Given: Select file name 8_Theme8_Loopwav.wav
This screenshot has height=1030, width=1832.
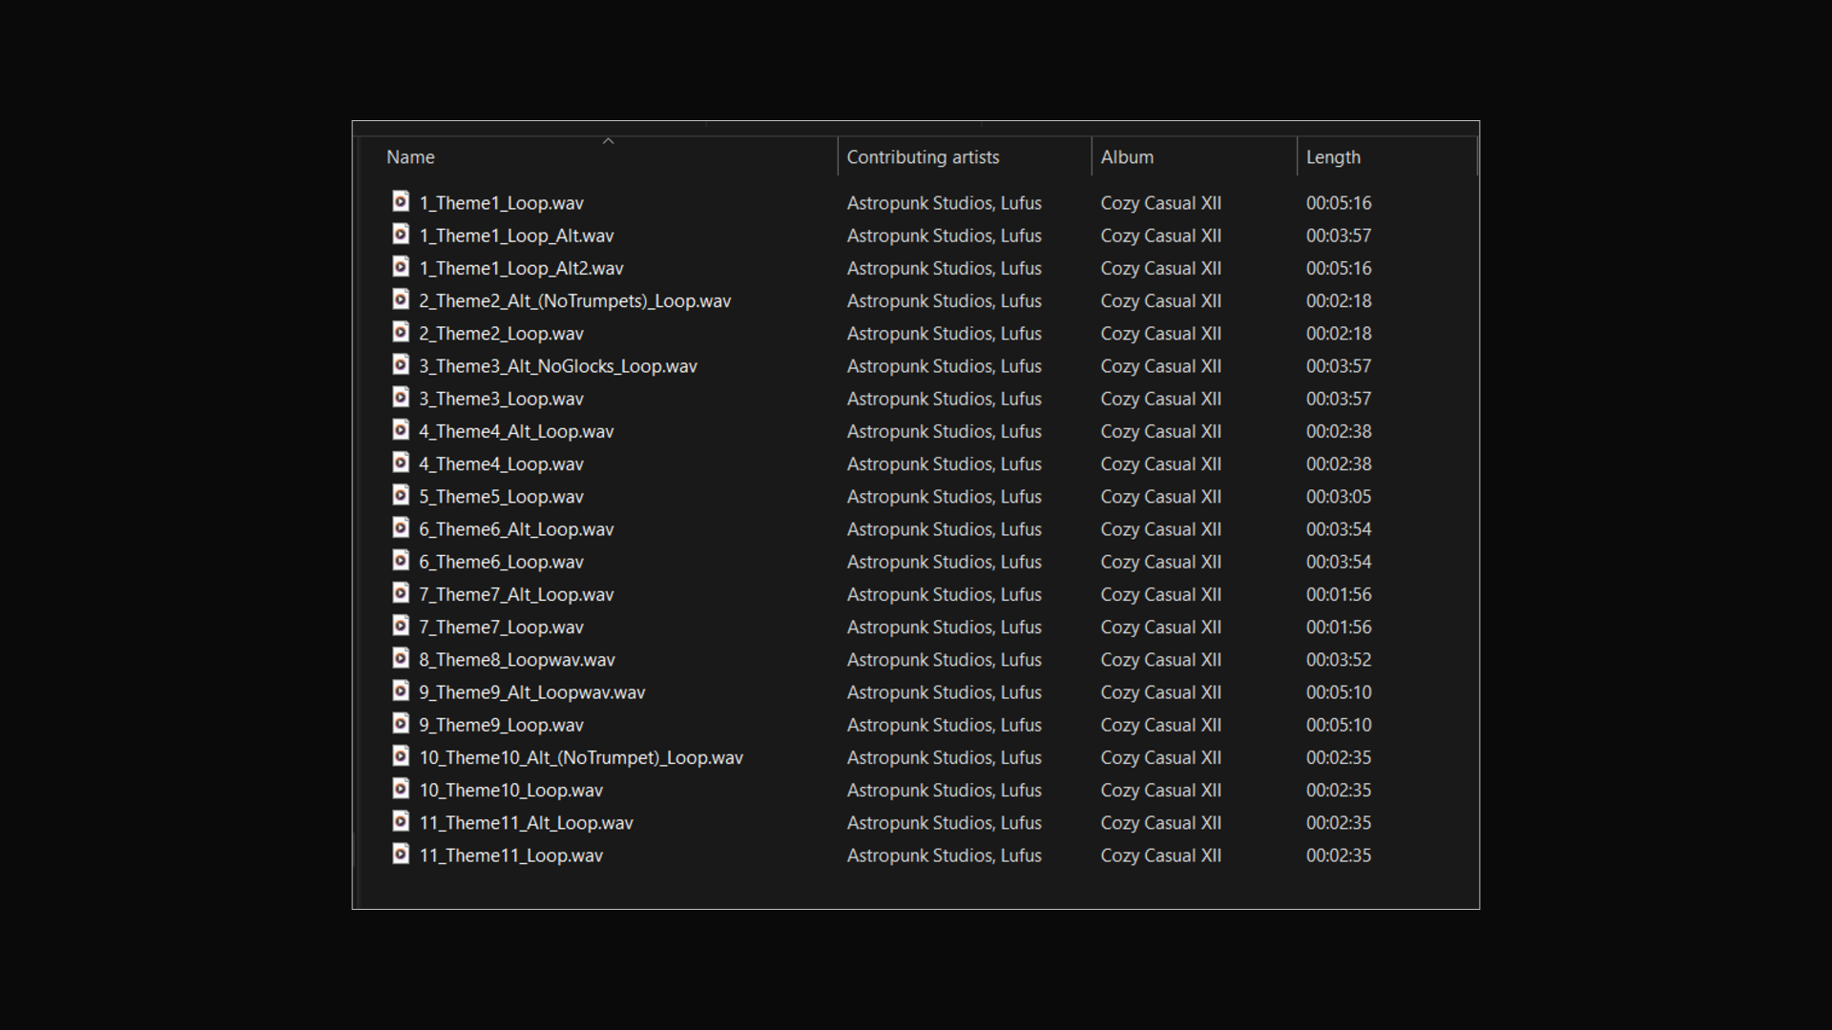Looking at the screenshot, I should click(517, 660).
